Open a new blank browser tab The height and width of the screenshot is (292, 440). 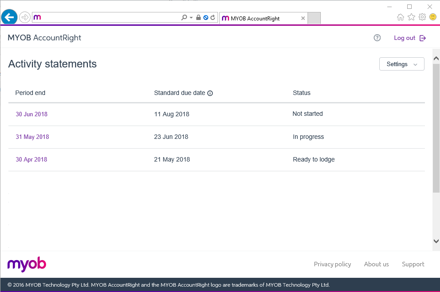coord(314,19)
